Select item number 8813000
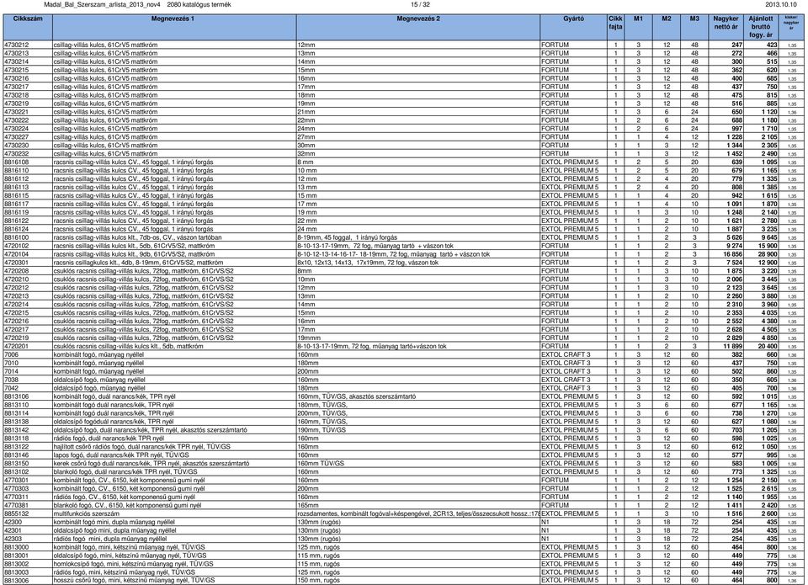The width and height of the screenshot is (808, 585). pos(17,547)
